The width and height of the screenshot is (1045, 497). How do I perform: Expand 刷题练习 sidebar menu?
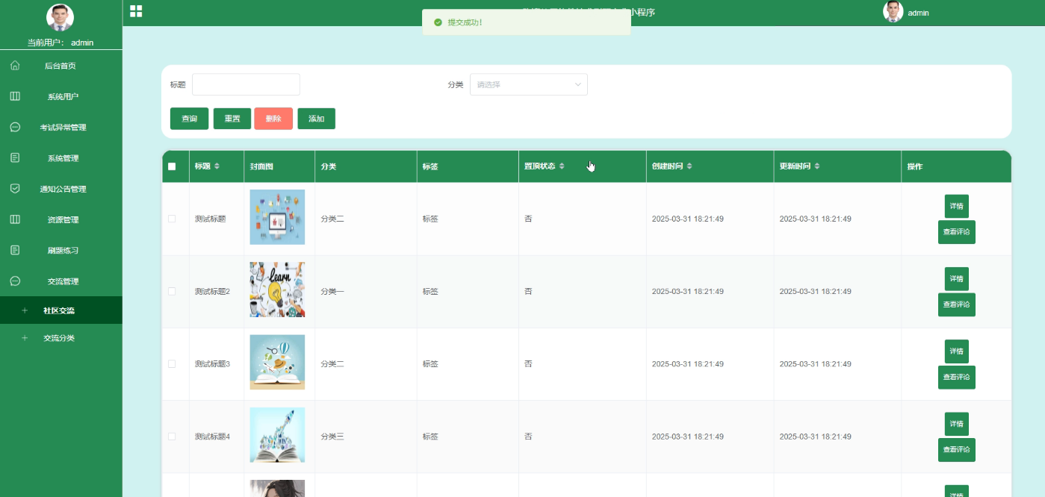tap(61, 250)
